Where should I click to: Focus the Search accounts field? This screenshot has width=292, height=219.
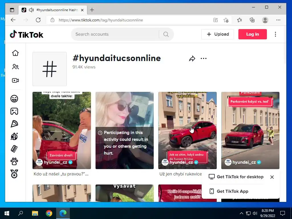click(115, 34)
